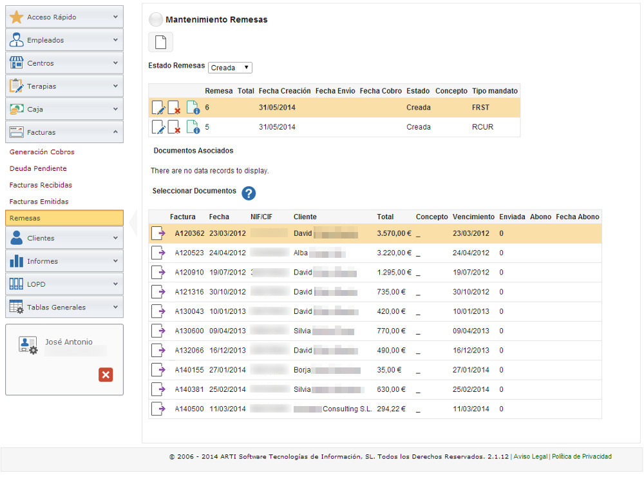This screenshot has height=477, width=644.
Task: Edit remesa 6 with the pencil icon
Action: pyautogui.click(x=158, y=108)
